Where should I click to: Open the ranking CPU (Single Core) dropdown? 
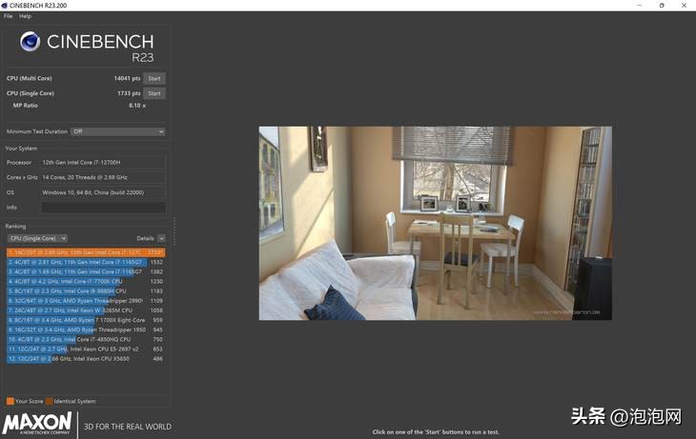coord(37,239)
